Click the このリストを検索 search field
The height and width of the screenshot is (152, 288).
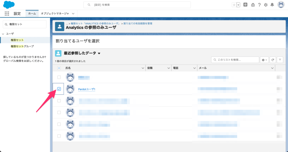pyautogui.click(x=235, y=60)
